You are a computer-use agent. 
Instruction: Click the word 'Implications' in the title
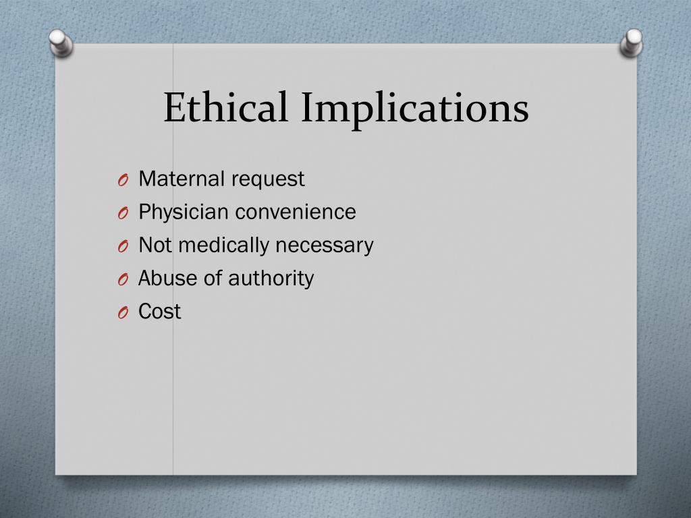coord(415,109)
